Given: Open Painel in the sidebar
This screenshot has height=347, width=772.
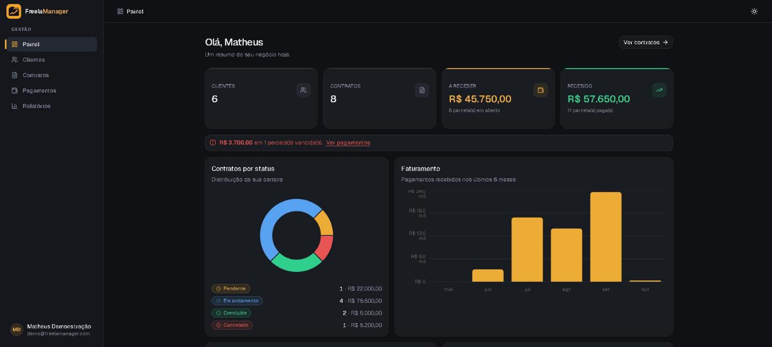Looking at the screenshot, I should coord(52,44).
